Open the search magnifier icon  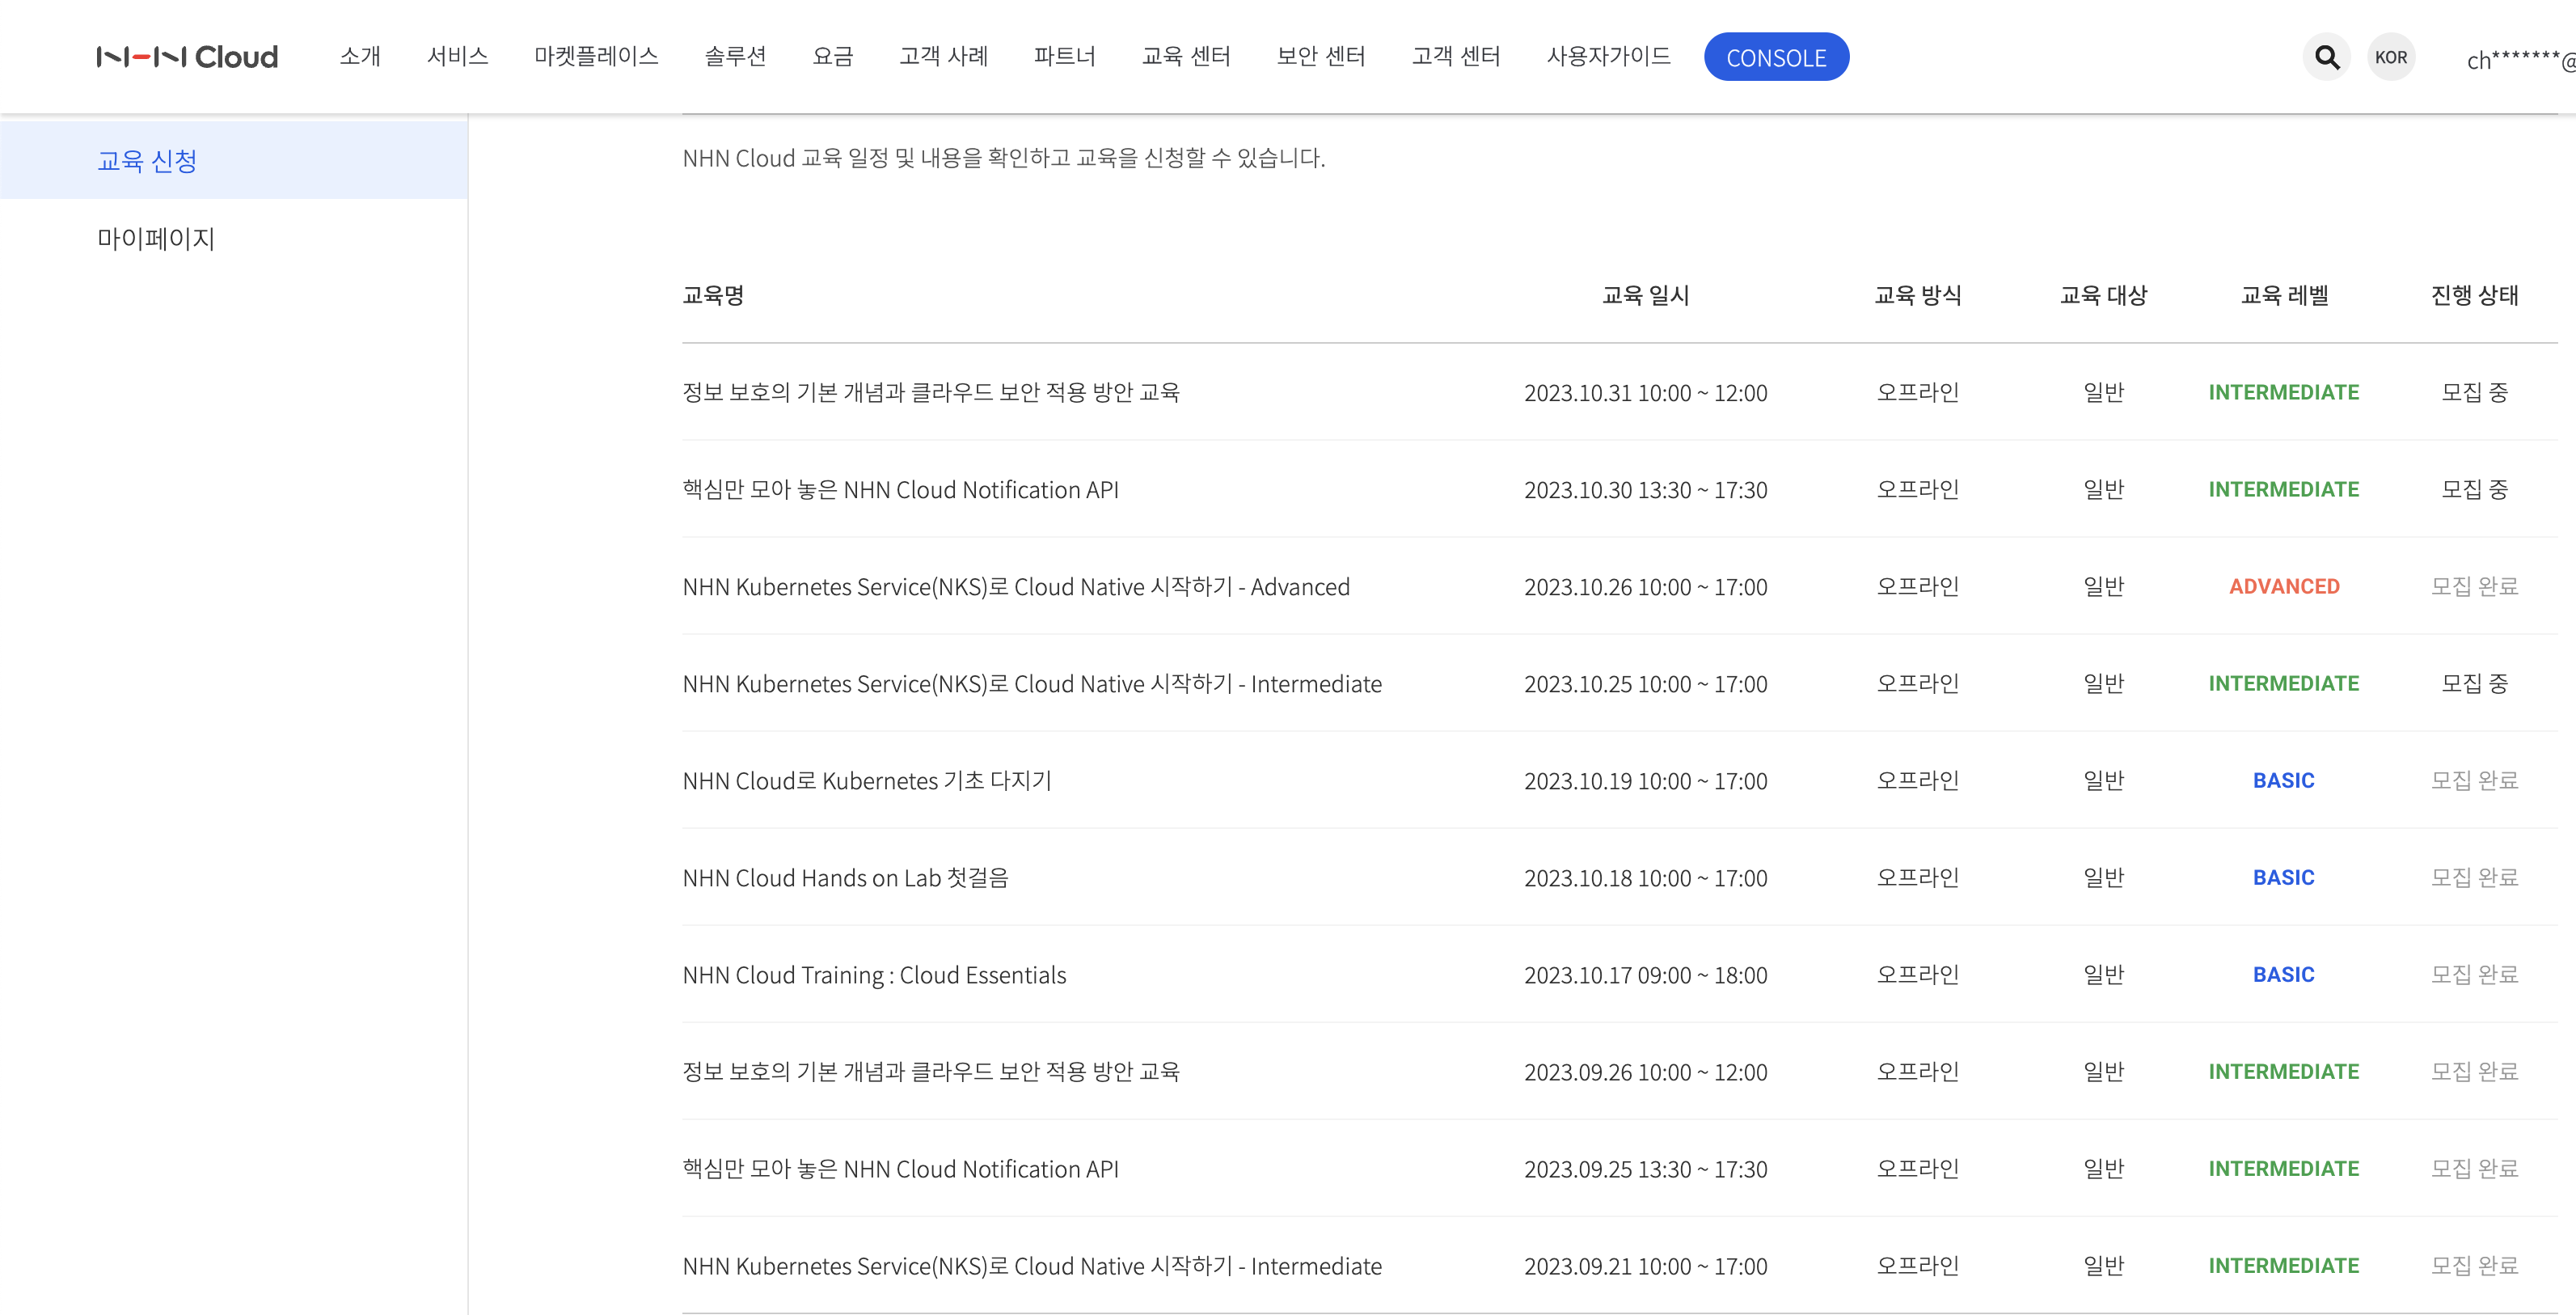click(2326, 57)
